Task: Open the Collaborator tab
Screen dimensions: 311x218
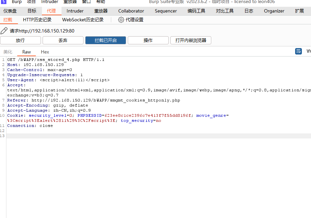Action: click(131, 11)
